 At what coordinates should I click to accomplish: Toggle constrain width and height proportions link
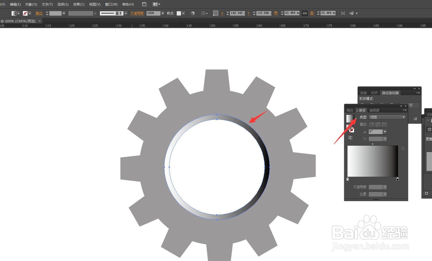[305, 13]
